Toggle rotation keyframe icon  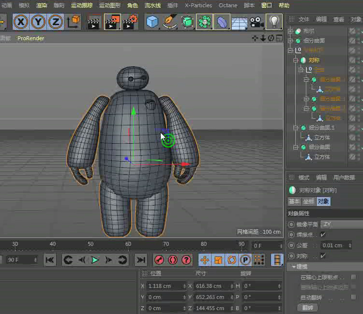pyautogui.click(x=232, y=260)
